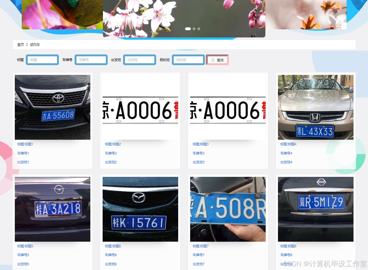Open the right orange flower banner image
The width and height of the screenshot is (368, 270).
[306, 14]
